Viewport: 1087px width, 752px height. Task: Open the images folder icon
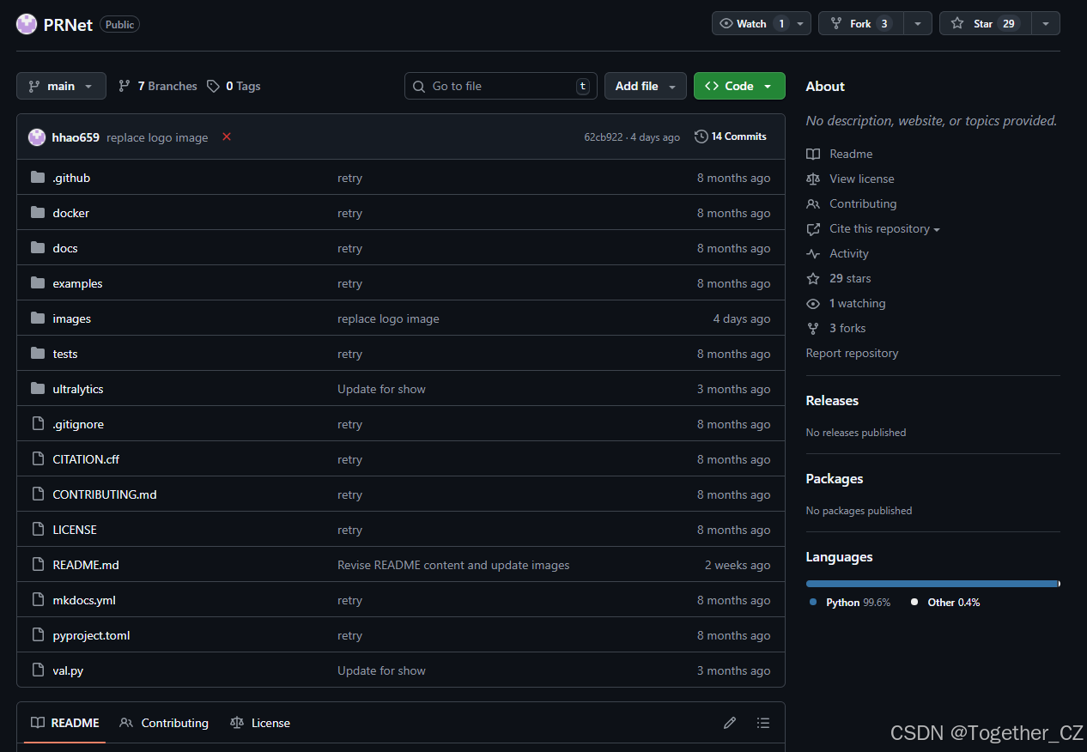click(x=36, y=318)
